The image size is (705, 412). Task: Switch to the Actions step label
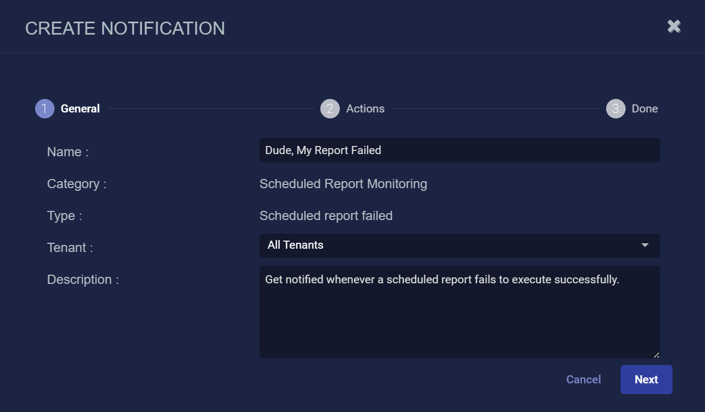365,109
